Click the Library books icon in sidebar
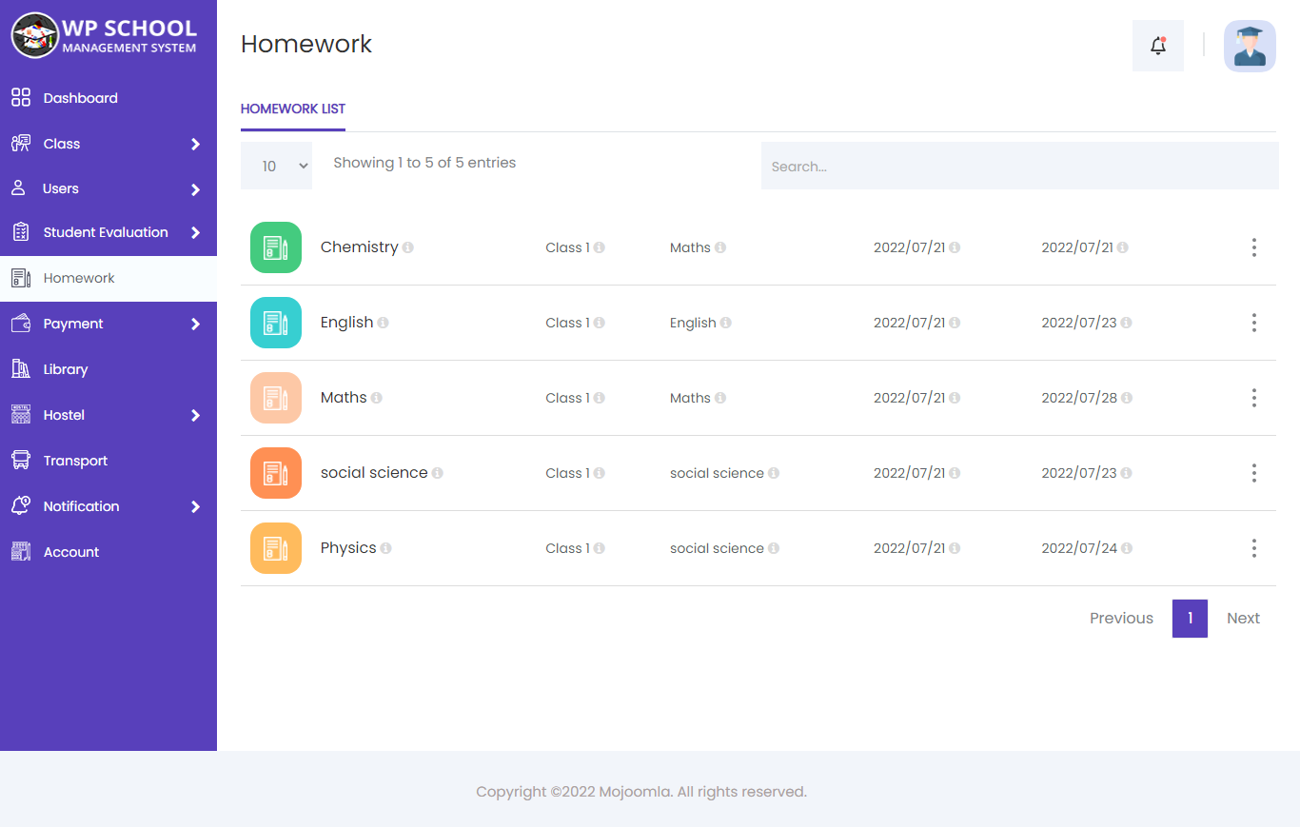This screenshot has width=1300, height=828. coord(21,369)
